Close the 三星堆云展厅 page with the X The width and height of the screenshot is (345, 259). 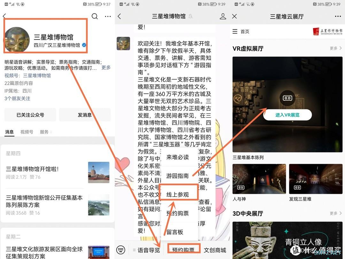pos(234,16)
